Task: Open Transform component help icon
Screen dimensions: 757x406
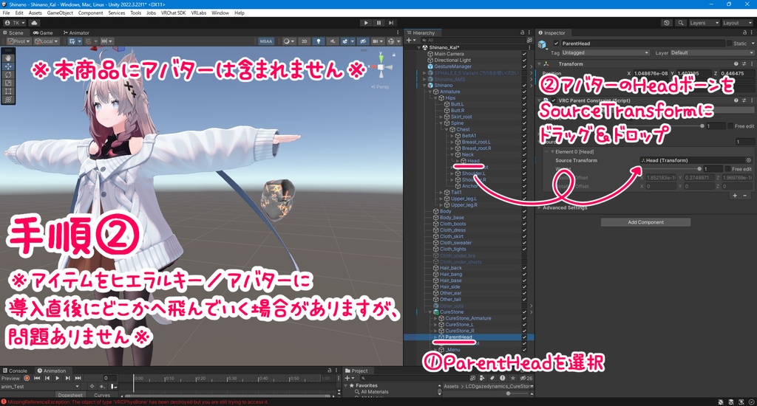Action: click(x=736, y=64)
